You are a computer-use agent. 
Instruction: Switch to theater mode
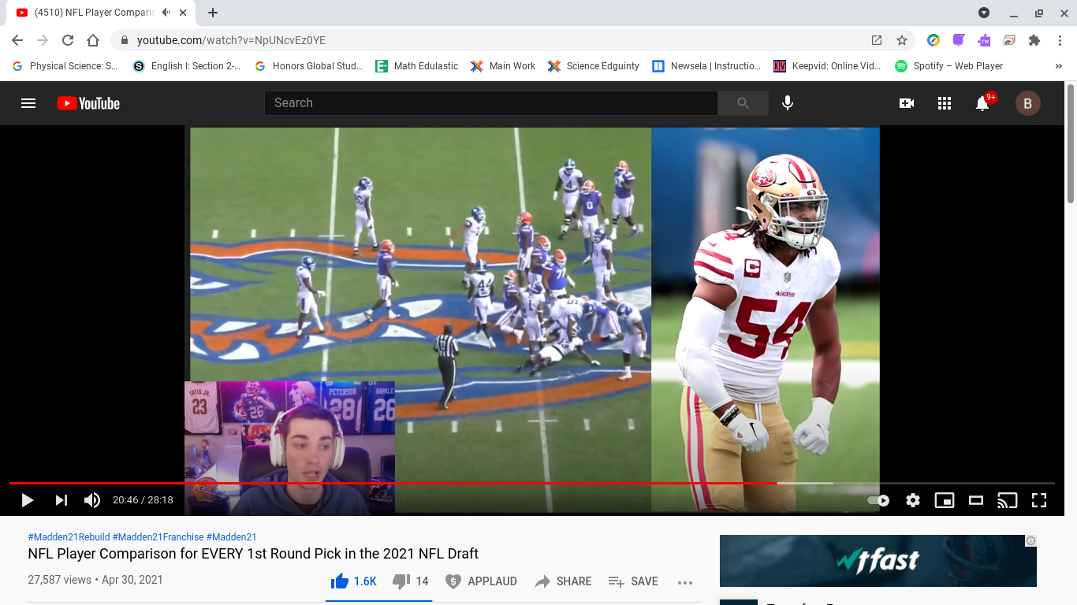point(976,500)
